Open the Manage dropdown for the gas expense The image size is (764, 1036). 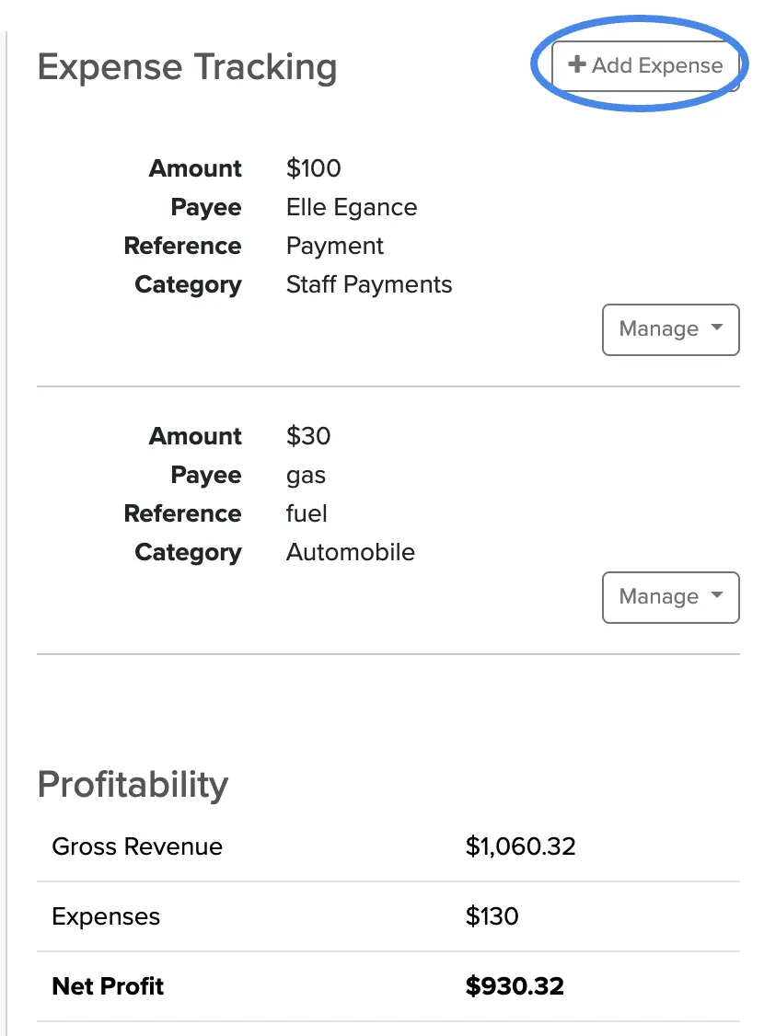671,597
